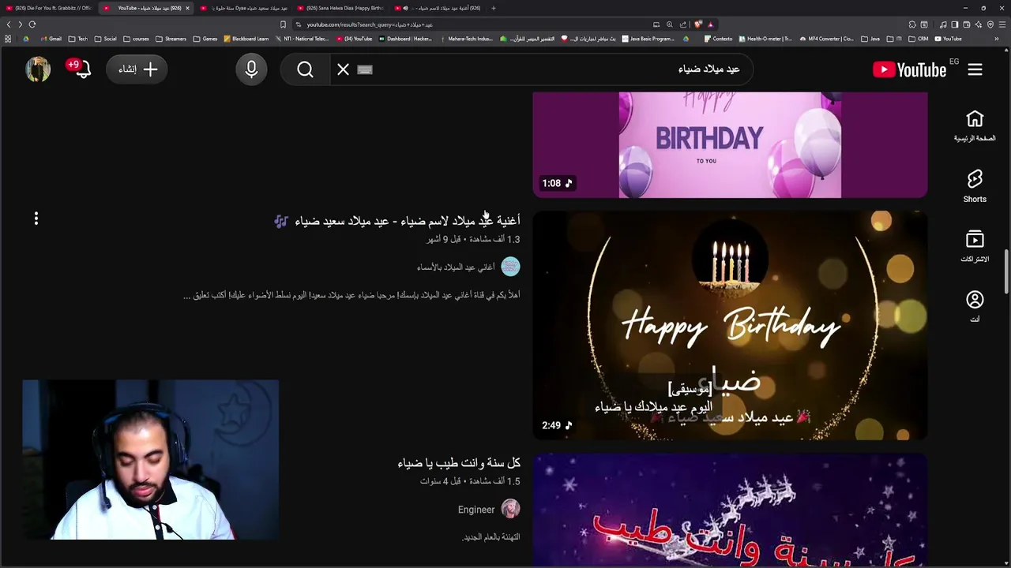This screenshot has width=1011, height=568.
Task: Share this page via address bar icon
Action: pos(683,24)
